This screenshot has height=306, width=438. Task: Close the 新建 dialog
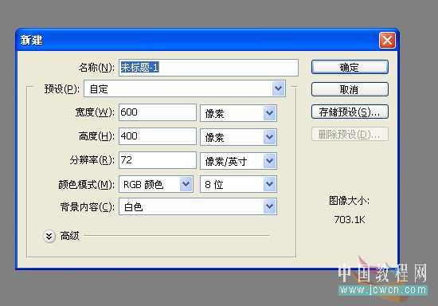(x=387, y=40)
